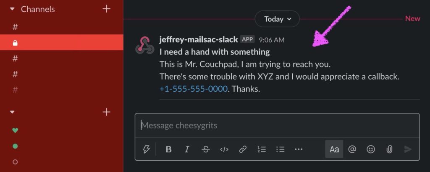Open the emoji picker

[x=371, y=149]
